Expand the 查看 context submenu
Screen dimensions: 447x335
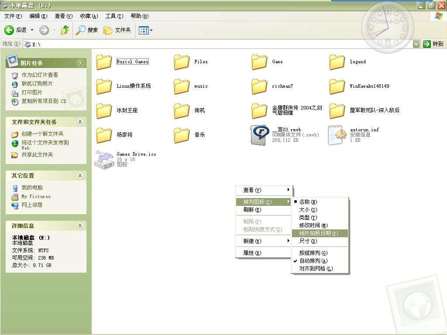[264, 190]
